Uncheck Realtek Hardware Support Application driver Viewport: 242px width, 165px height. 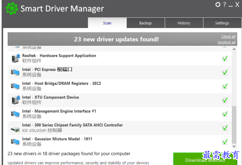click(225, 58)
